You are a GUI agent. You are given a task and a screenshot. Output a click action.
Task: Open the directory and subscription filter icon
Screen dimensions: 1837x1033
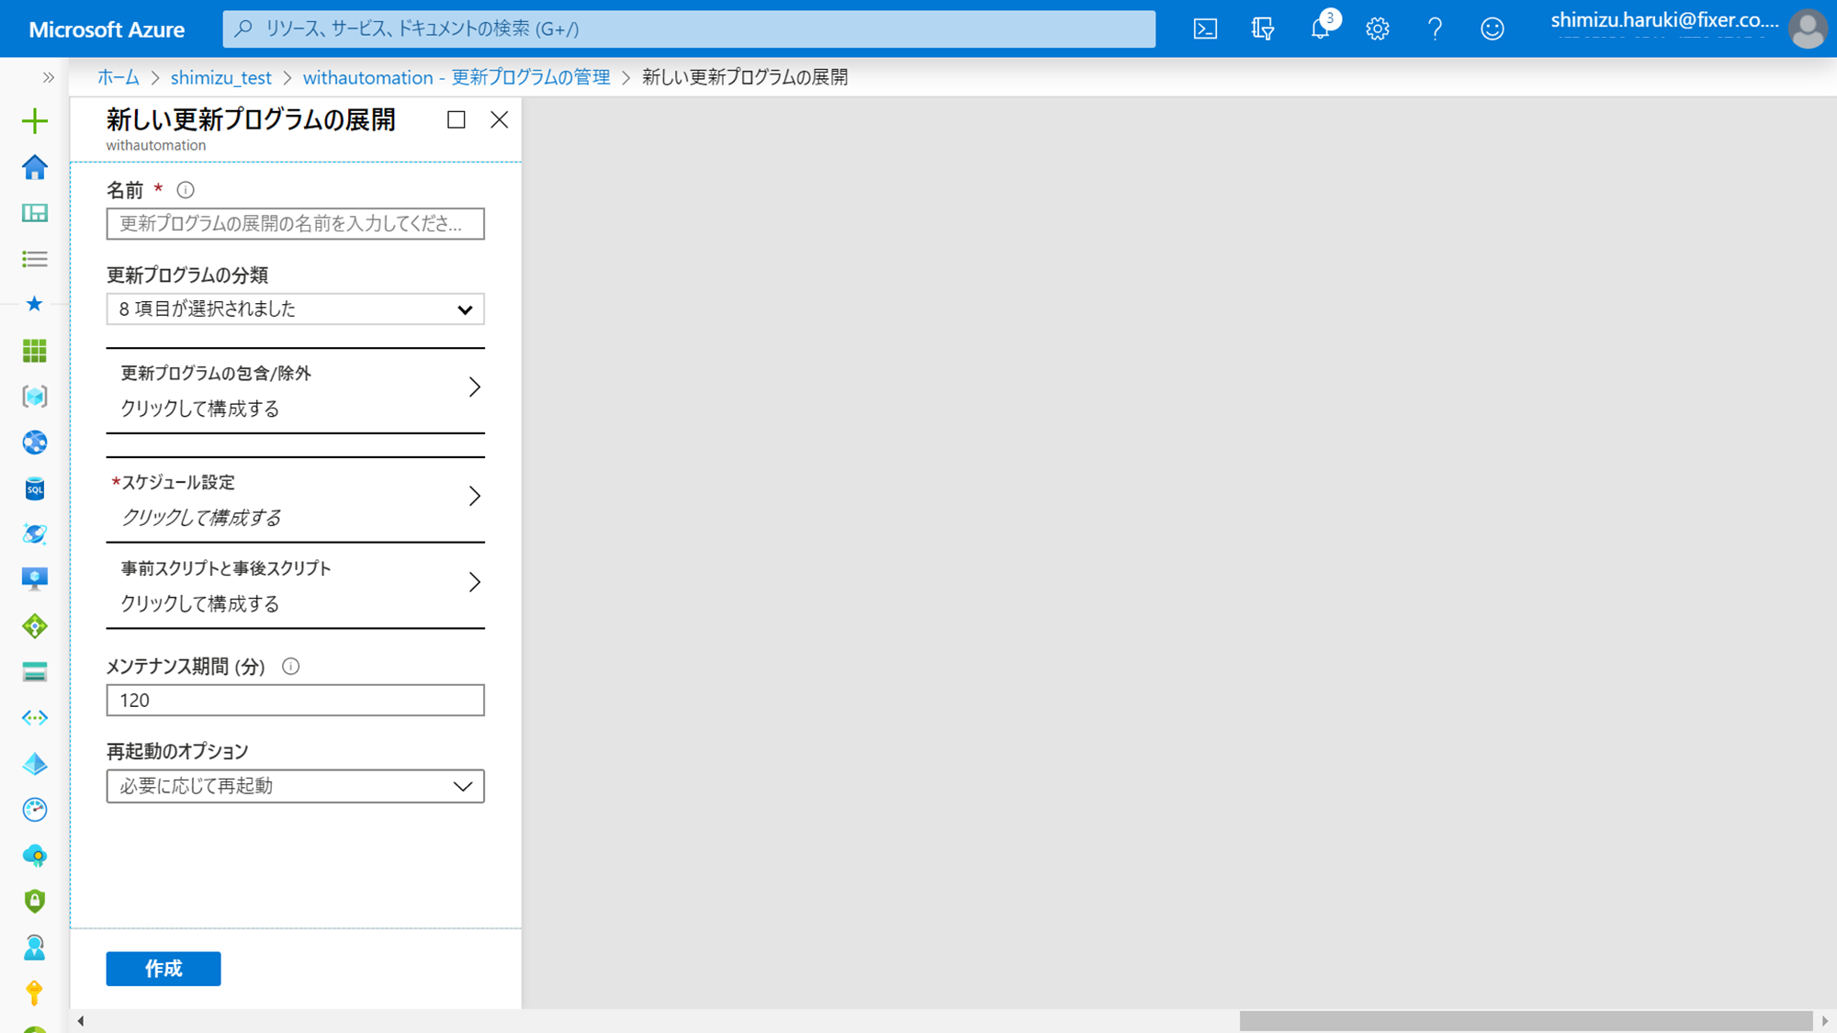[x=1263, y=28]
